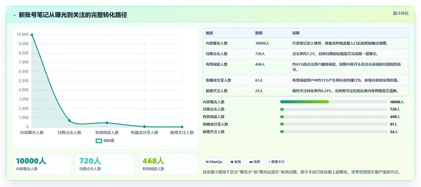This screenshot has width=421, height=187.
Task: Click the 最终关注转化率约0.24% description text
Action: (x=345, y=91)
